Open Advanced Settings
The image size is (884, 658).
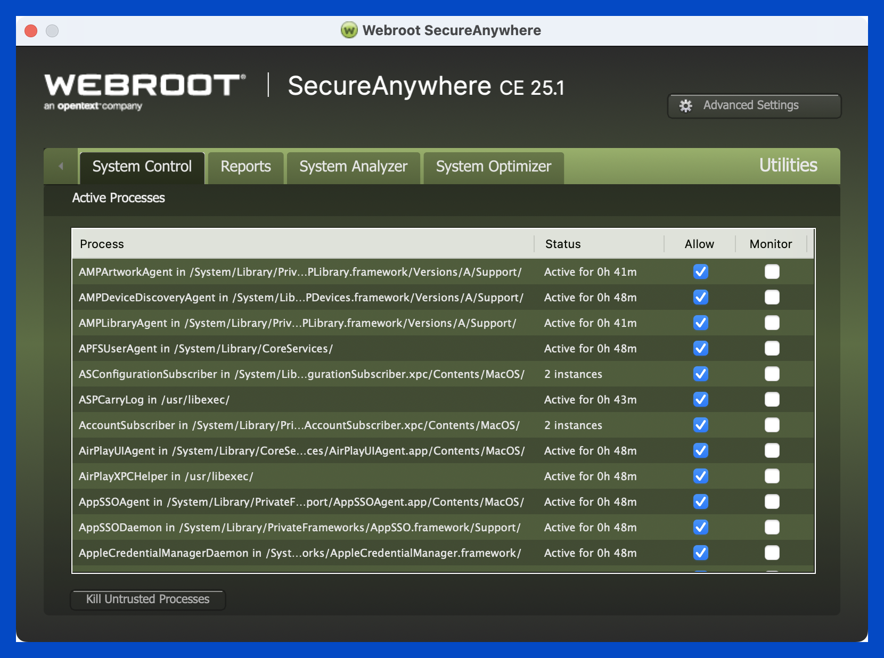click(754, 106)
